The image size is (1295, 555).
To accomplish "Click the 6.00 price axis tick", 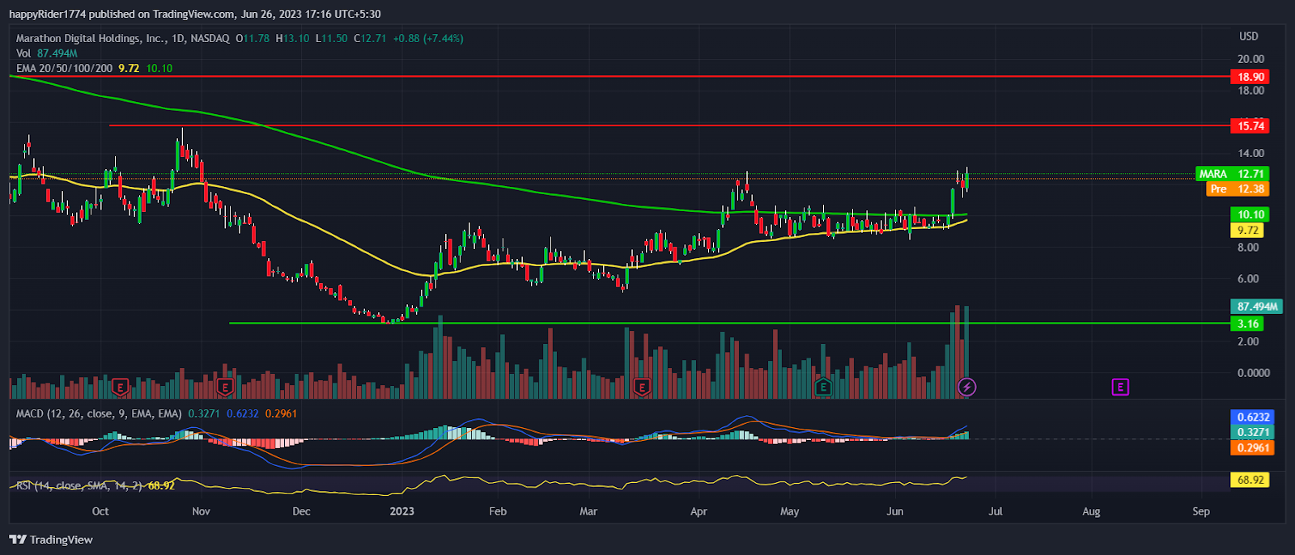I will (x=1248, y=279).
